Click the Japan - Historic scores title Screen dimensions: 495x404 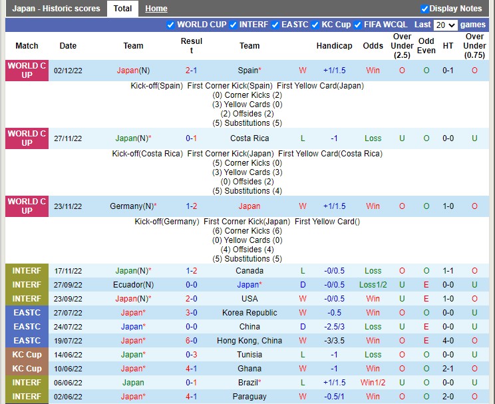tap(56, 9)
